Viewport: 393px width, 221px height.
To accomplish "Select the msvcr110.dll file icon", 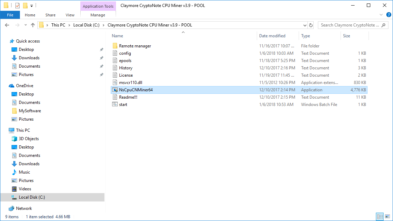I will [115, 82].
